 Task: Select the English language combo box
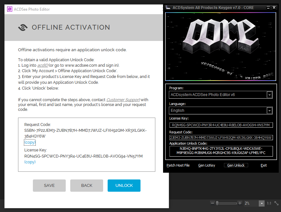tap(221, 111)
